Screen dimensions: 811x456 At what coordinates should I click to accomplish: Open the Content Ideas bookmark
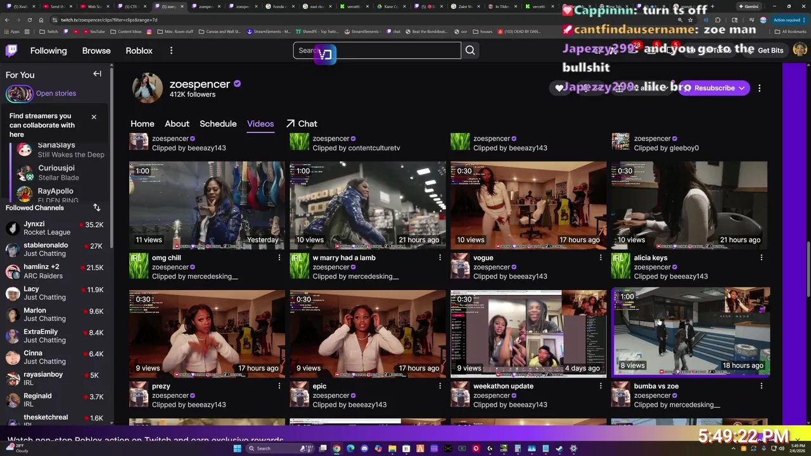pos(125,31)
